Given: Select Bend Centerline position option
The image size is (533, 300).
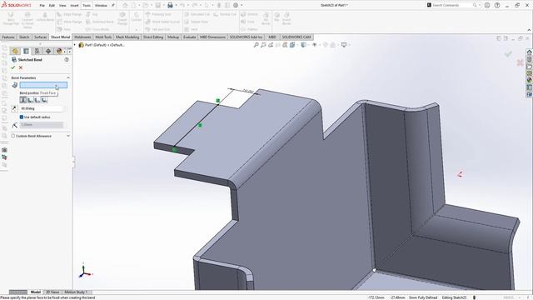Looking at the screenshot, I should click(23, 100).
